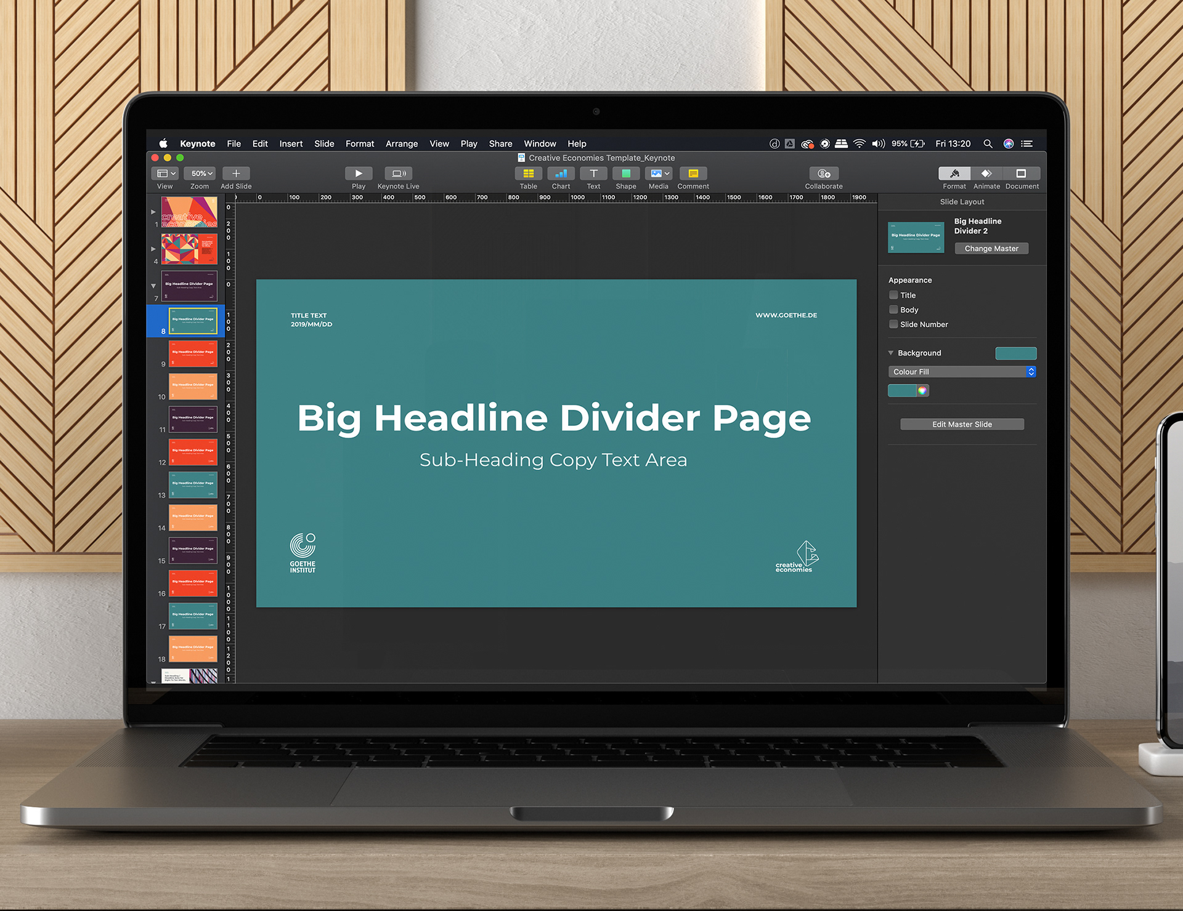This screenshot has width=1183, height=911.
Task: Collapse the Background section disclosure triangle
Action: (x=891, y=353)
